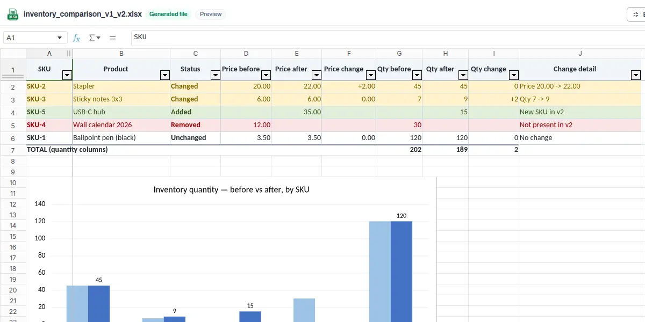Click the file name inventory_comparison_v1_v2.xlsx
The height and width of the screenshot is (322, 645).
tap(83, 14)
